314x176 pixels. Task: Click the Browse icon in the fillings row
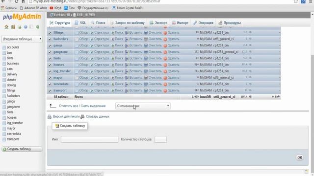tap(77, 33)
